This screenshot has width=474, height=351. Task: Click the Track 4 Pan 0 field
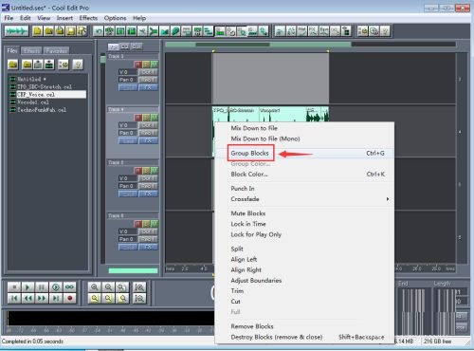128,133
